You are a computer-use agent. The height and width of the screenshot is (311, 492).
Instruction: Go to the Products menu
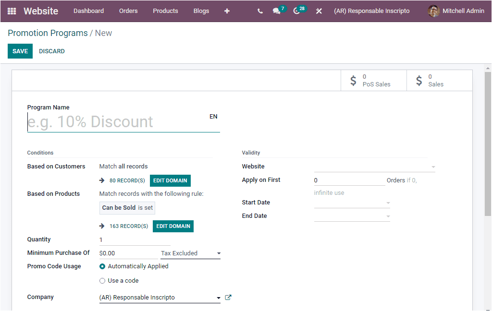(165, 11)
